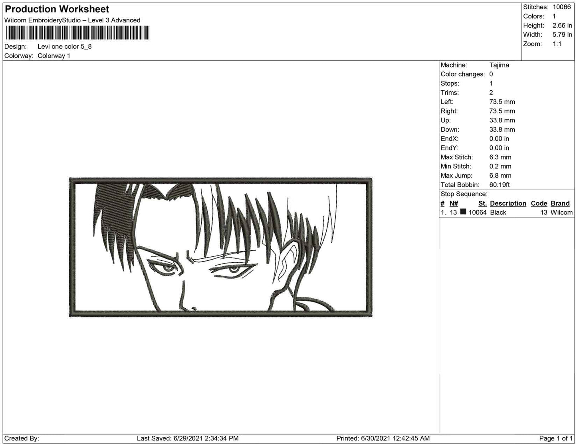Select "Wilcom EmbroideryStudio – Level 3 Advanced" text
This screenshot has width=577, height=444.
tap(72, 20)
